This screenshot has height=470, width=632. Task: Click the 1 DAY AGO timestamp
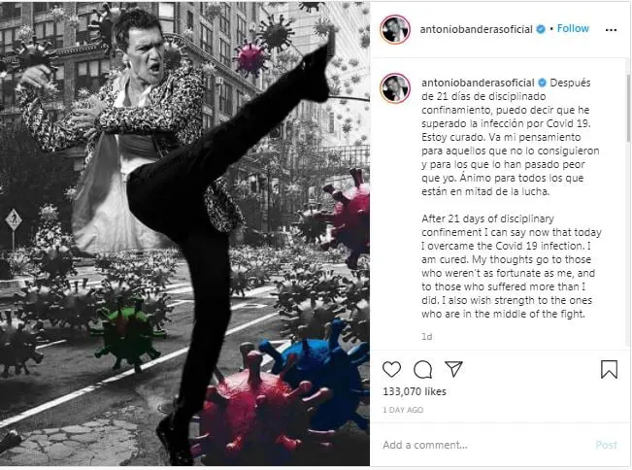click(x=403, y=410)
